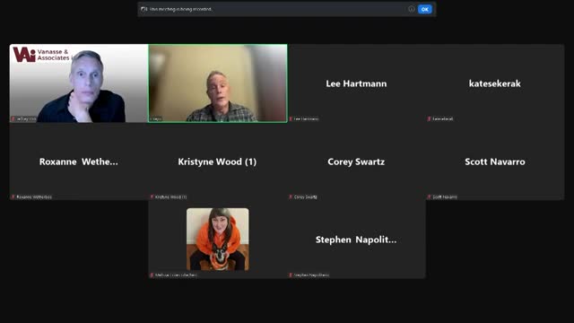Select the Vanasse & Associates video tile

[x=79, y=83]
